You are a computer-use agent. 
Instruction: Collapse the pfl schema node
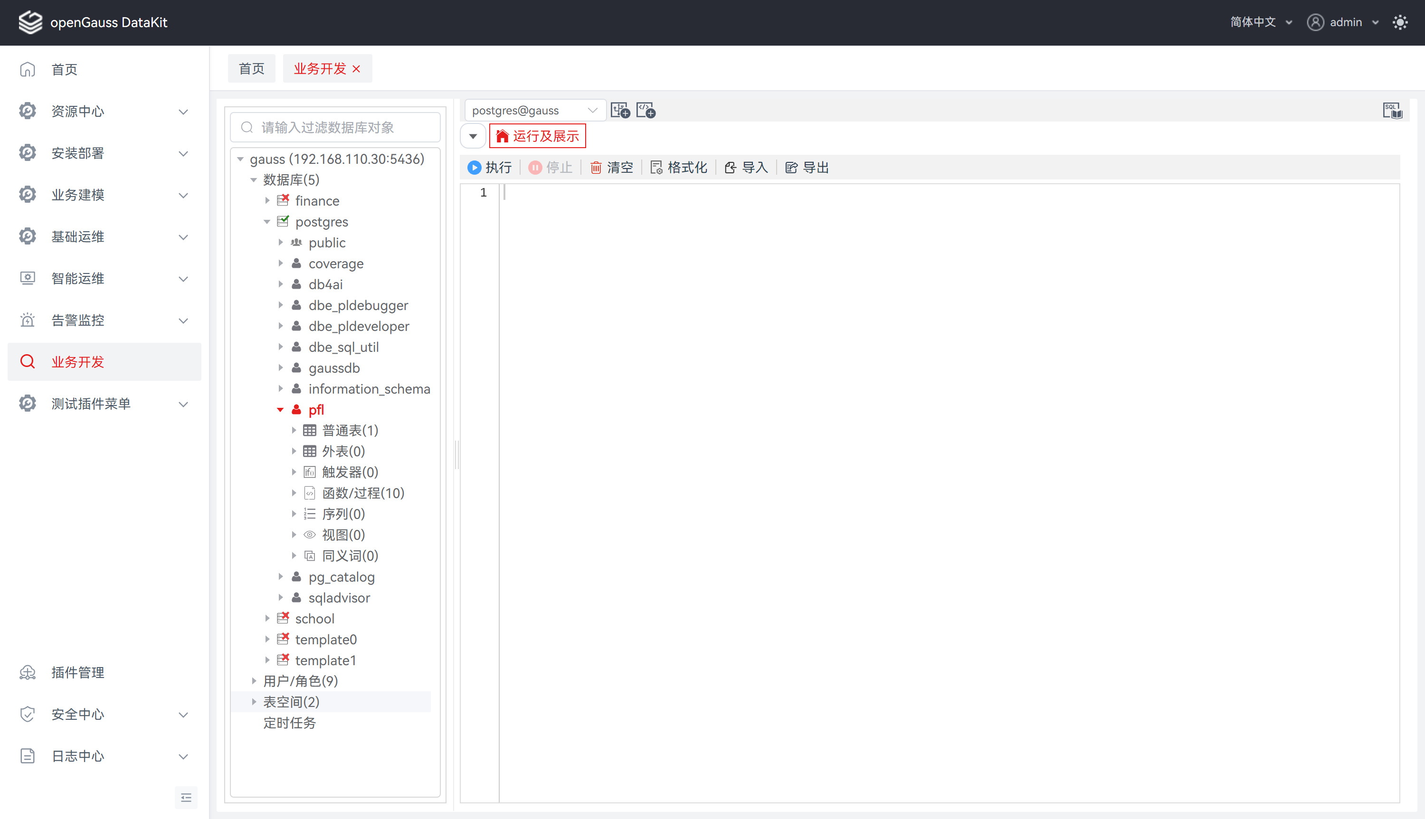(x=280, y=410)
